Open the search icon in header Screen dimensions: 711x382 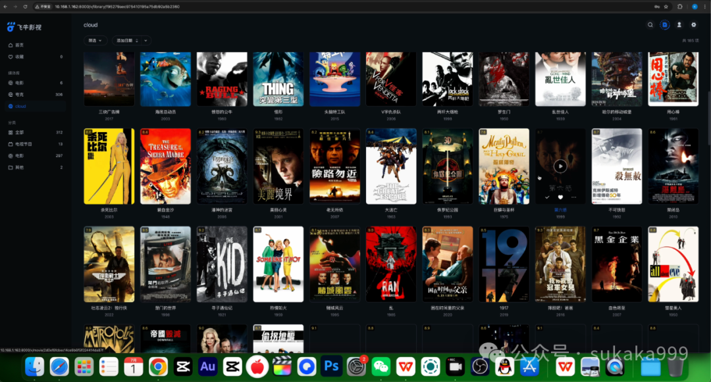tap(650, 25)
